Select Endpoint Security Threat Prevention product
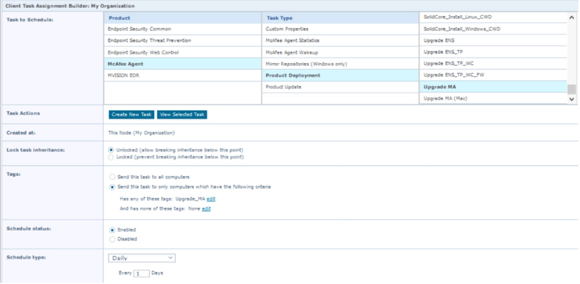Viewport: 580px width, 284px height. 183,41
